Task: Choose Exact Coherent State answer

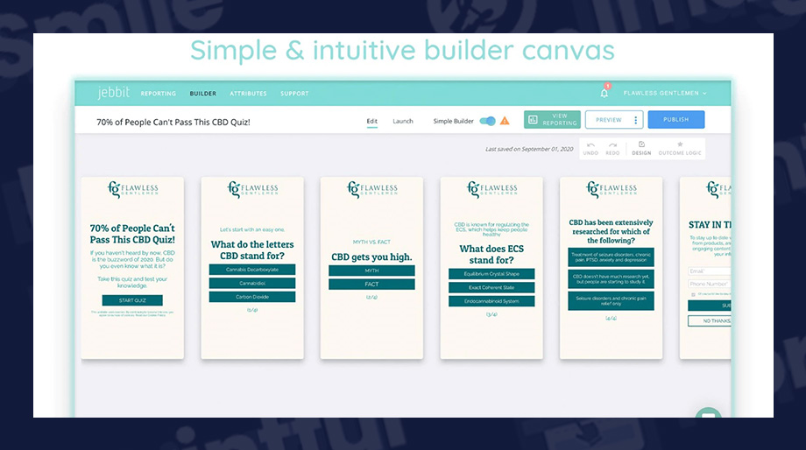Action: 491,288
